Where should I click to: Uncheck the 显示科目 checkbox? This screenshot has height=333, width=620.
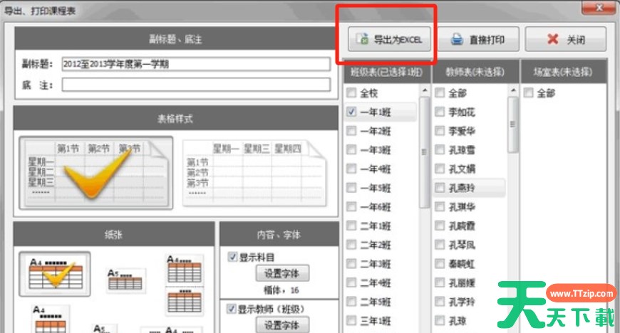point(232,257)
